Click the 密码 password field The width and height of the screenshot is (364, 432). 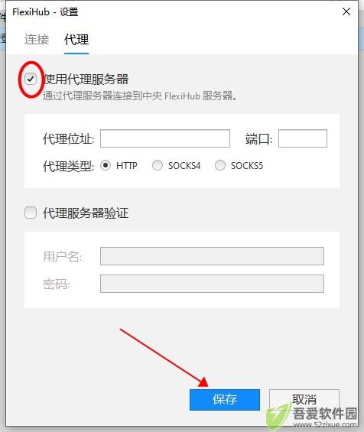pos(212,284)
